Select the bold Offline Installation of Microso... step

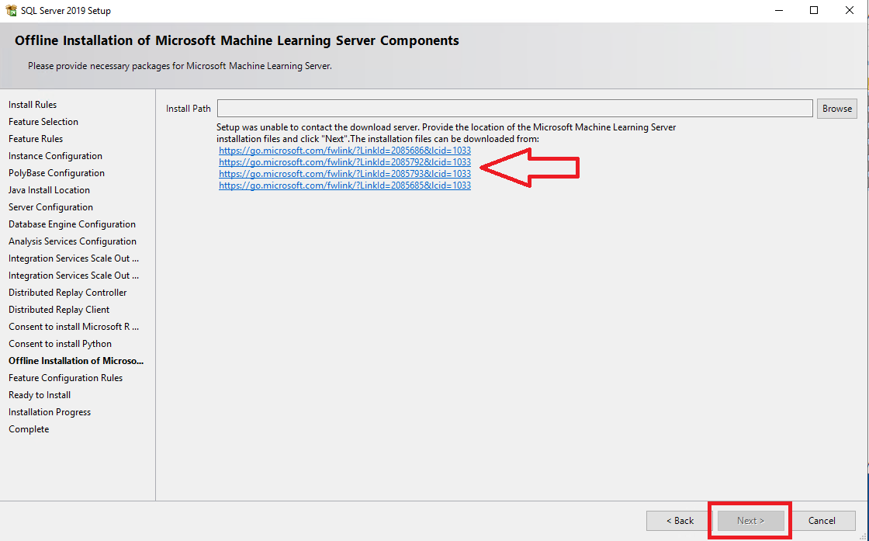coord(76,361)
